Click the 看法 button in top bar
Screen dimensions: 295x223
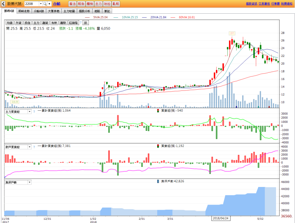(x=72, y=4)
